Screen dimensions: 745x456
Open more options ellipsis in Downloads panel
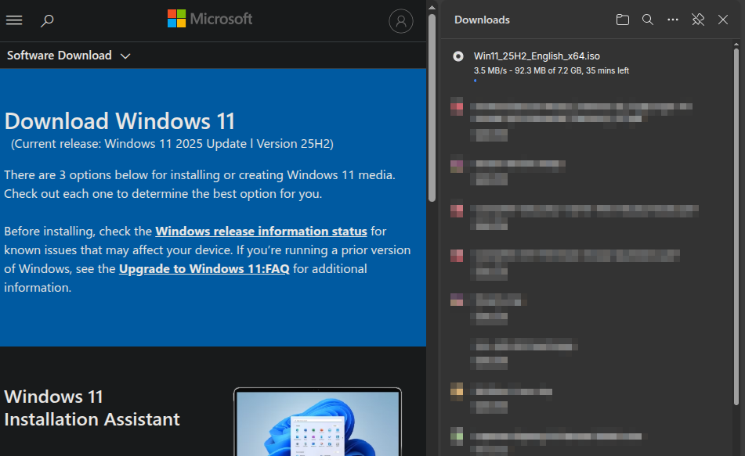(673, 20)
